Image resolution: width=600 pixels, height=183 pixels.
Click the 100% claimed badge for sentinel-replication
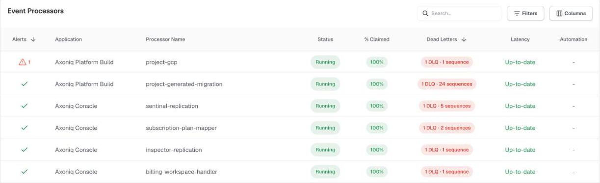coord(377,106)
